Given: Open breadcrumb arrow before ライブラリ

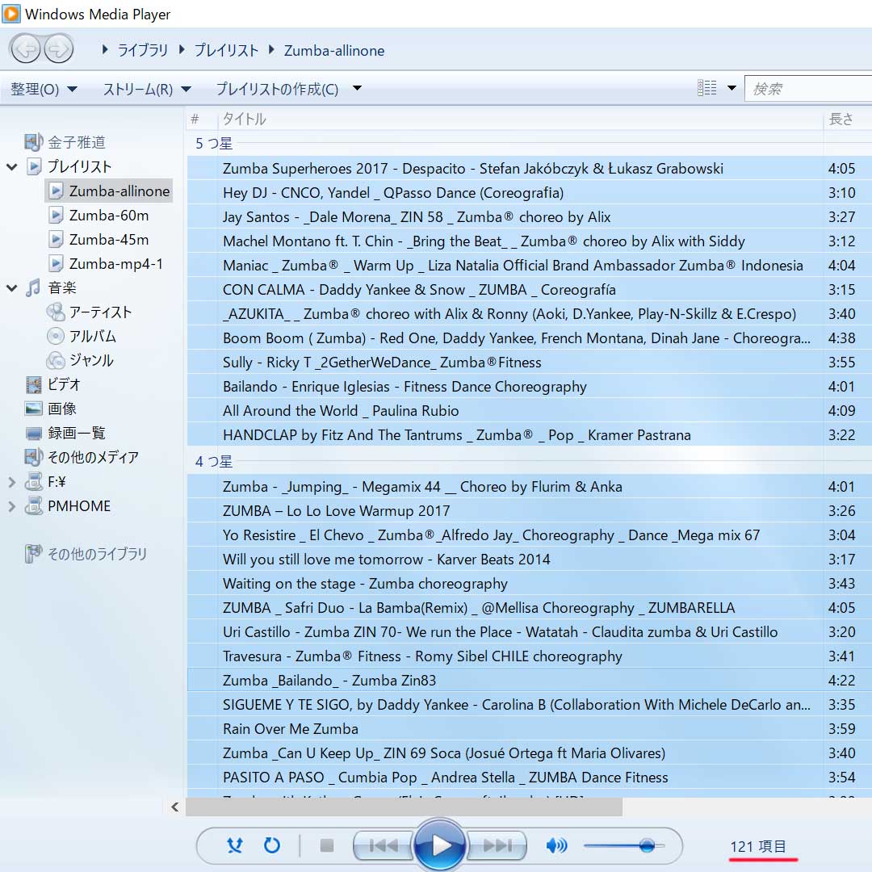Looking at the screenshot, I should [104, 49].
